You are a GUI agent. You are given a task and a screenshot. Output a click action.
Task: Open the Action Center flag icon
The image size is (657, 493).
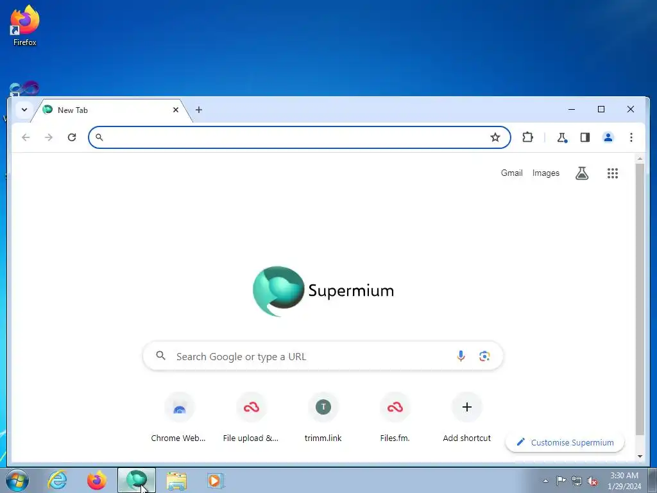pyautogui.click(x=561, y=481)
